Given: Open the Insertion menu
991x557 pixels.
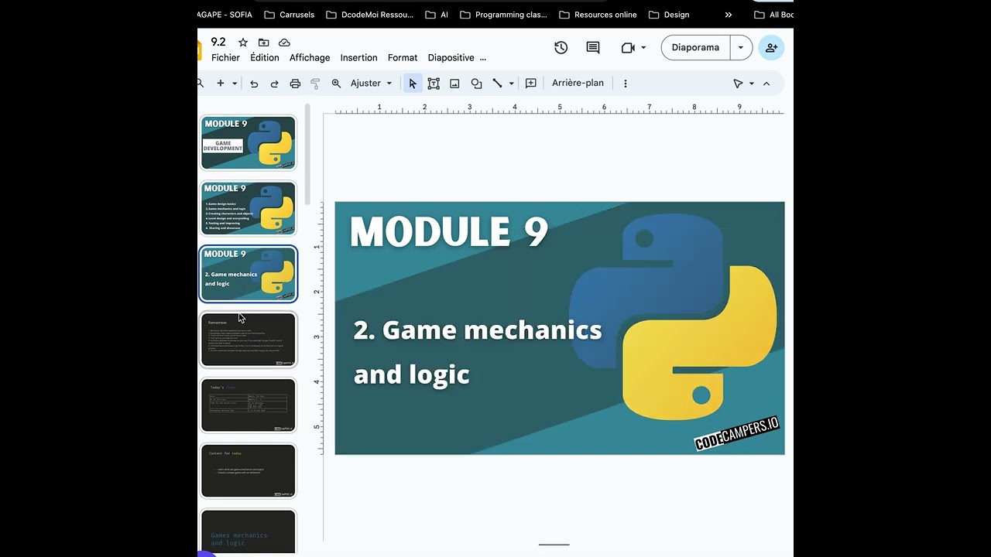Looking at the screenshot, I should click(359, 58).
